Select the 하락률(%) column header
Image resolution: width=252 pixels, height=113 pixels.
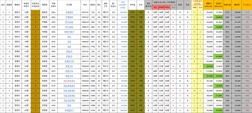[x=247, y=5]
